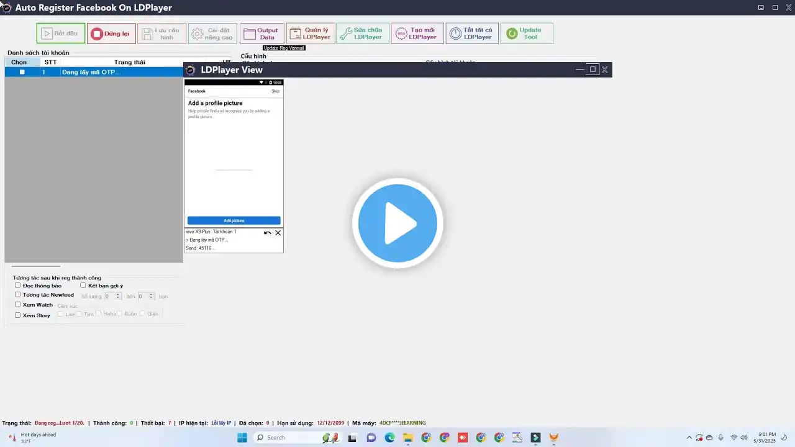Click the undo arrow icon under phone preview
This screenshot has width=795, height=447.
[x=267, y=233]
